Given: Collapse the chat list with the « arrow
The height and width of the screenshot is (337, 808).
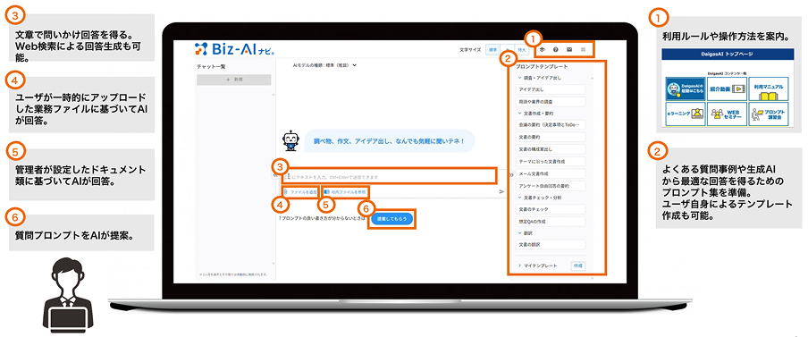Looking at the screenshot, I should (x=274, y=175).
